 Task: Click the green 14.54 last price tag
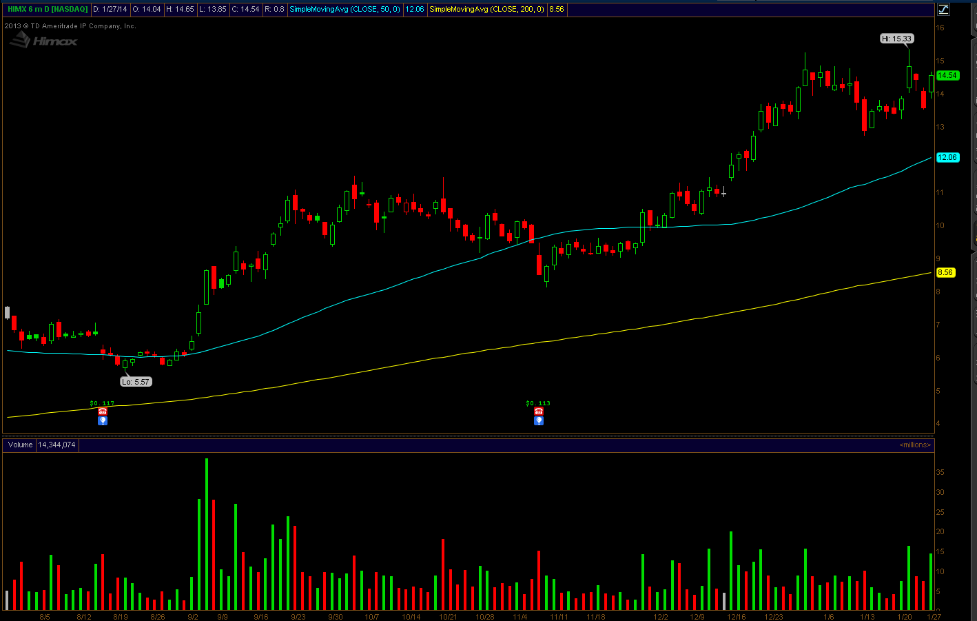947,75
